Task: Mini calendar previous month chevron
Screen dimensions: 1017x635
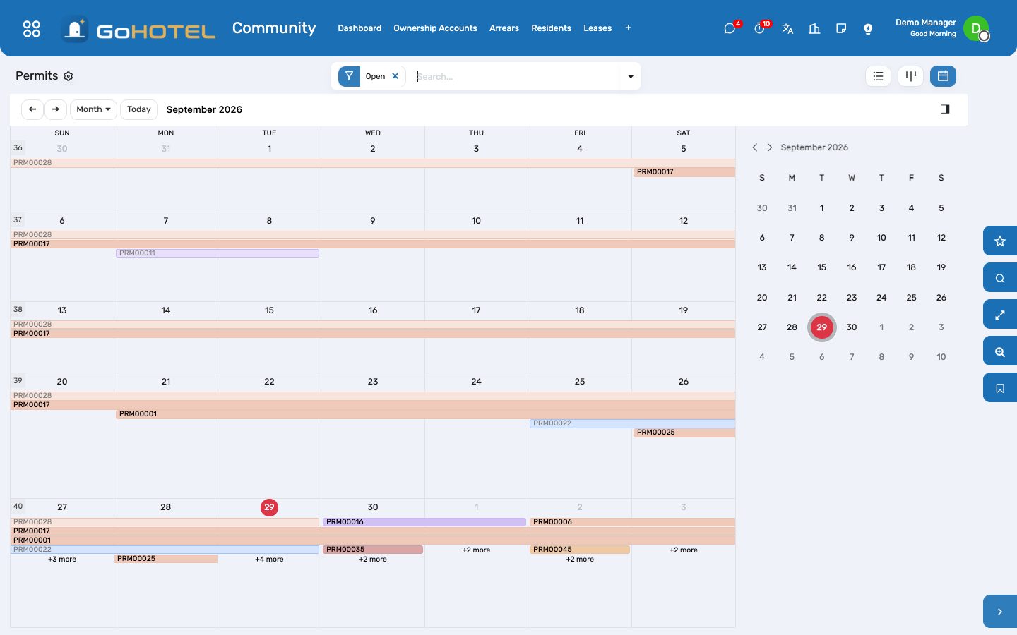Action: point(755,147)
